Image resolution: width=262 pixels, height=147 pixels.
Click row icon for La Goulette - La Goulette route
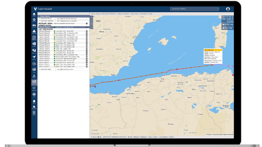pos(87,41)
